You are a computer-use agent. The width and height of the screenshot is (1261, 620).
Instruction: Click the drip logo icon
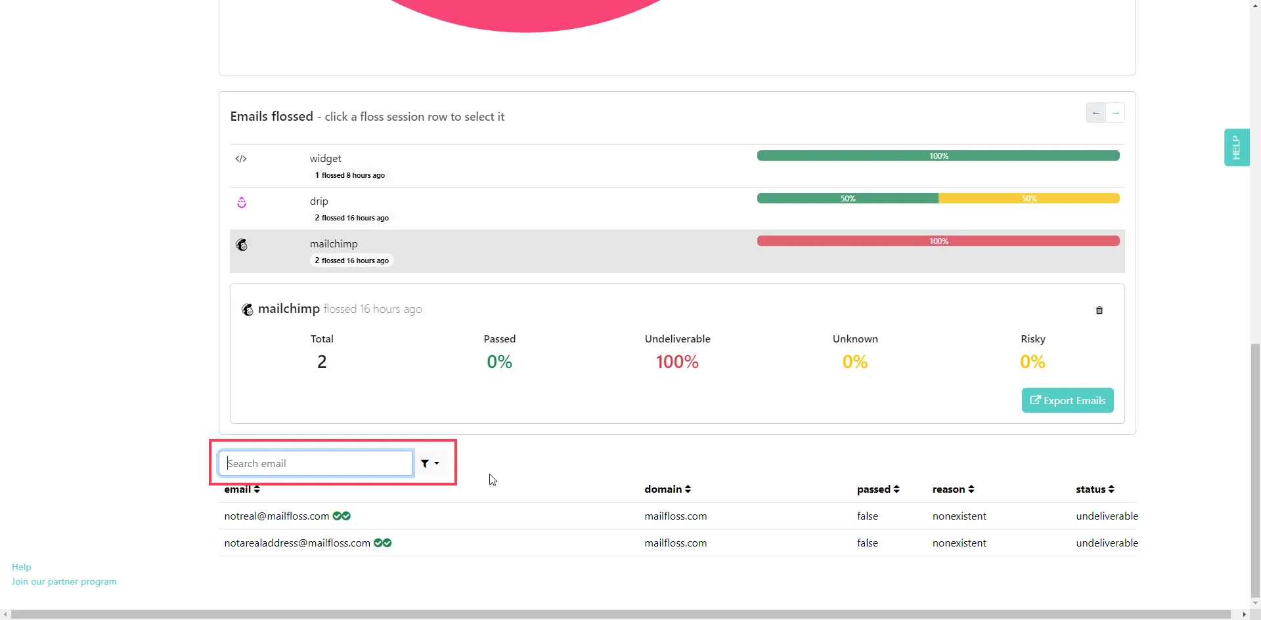242,202
